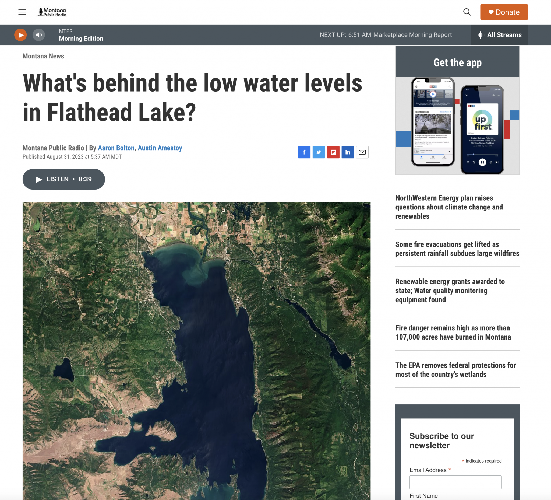Viewport: 551px width, 500px height.
Task: Share article on Facebook
Action: [304, 152]
